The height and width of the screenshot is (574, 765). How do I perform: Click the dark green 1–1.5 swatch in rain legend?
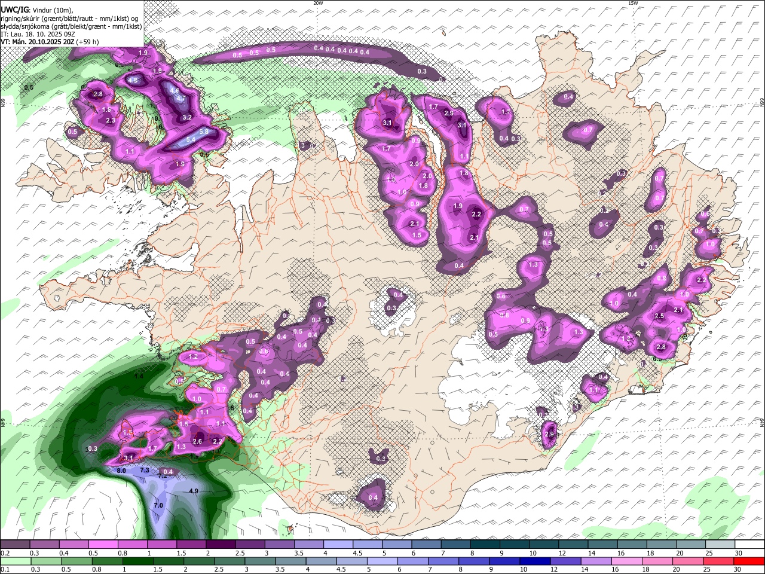click(137, 560)
